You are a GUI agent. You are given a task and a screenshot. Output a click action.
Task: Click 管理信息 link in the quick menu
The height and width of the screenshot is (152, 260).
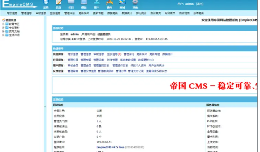click(86, 54)
